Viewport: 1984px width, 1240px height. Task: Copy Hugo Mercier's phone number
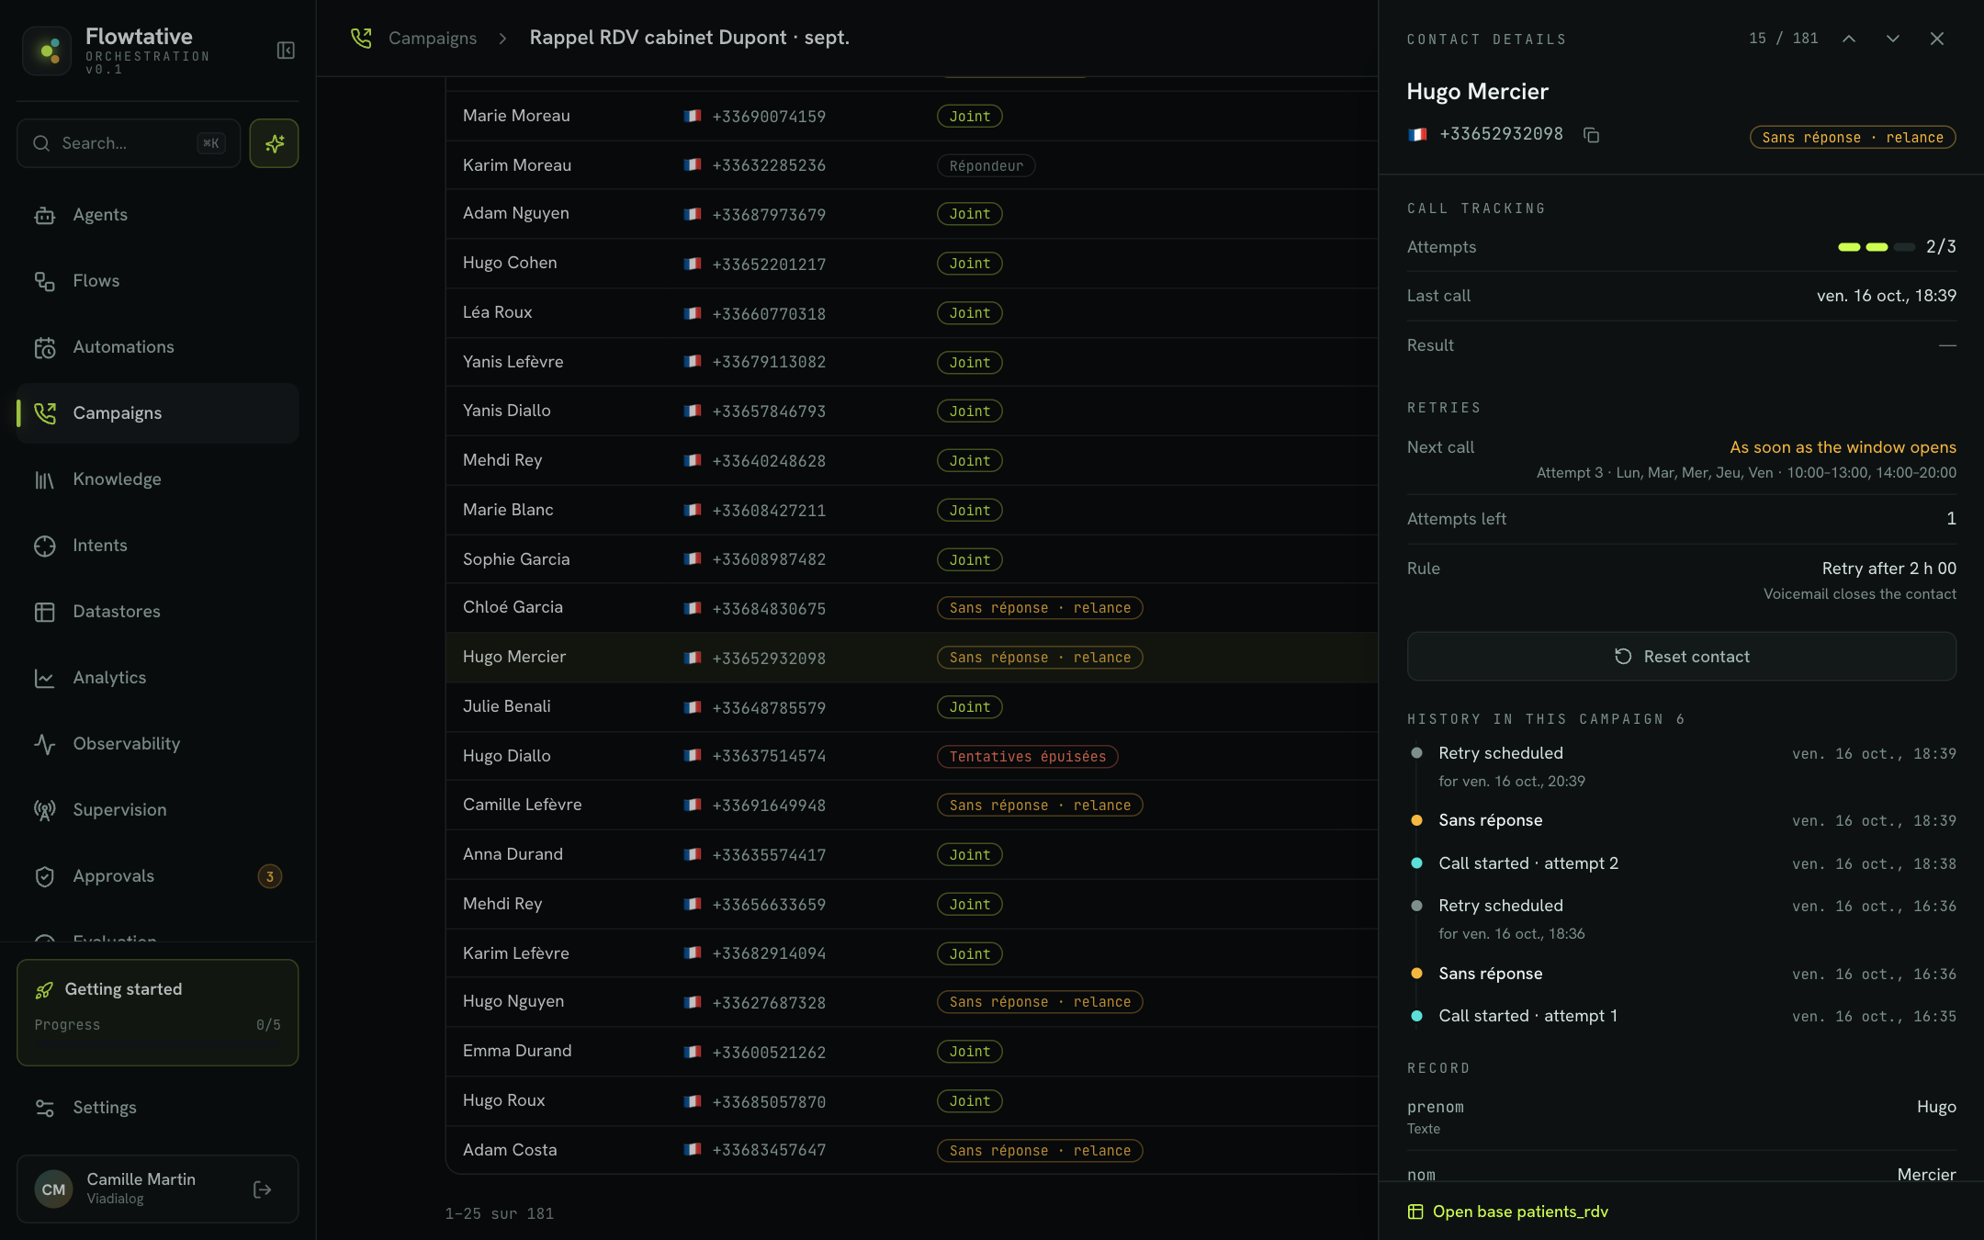(1592, 135)
